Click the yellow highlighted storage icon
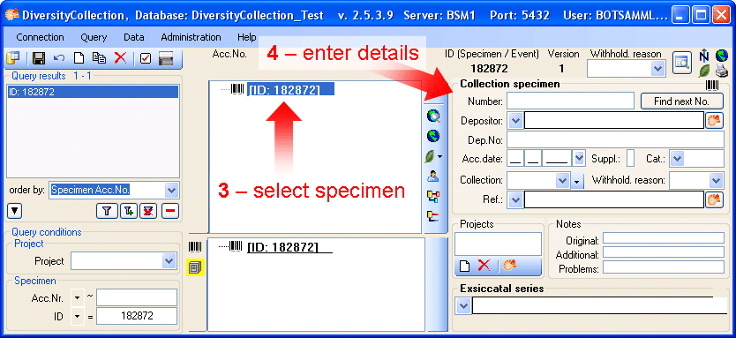This screenshot has width=736, height=338. click(195, 267)
